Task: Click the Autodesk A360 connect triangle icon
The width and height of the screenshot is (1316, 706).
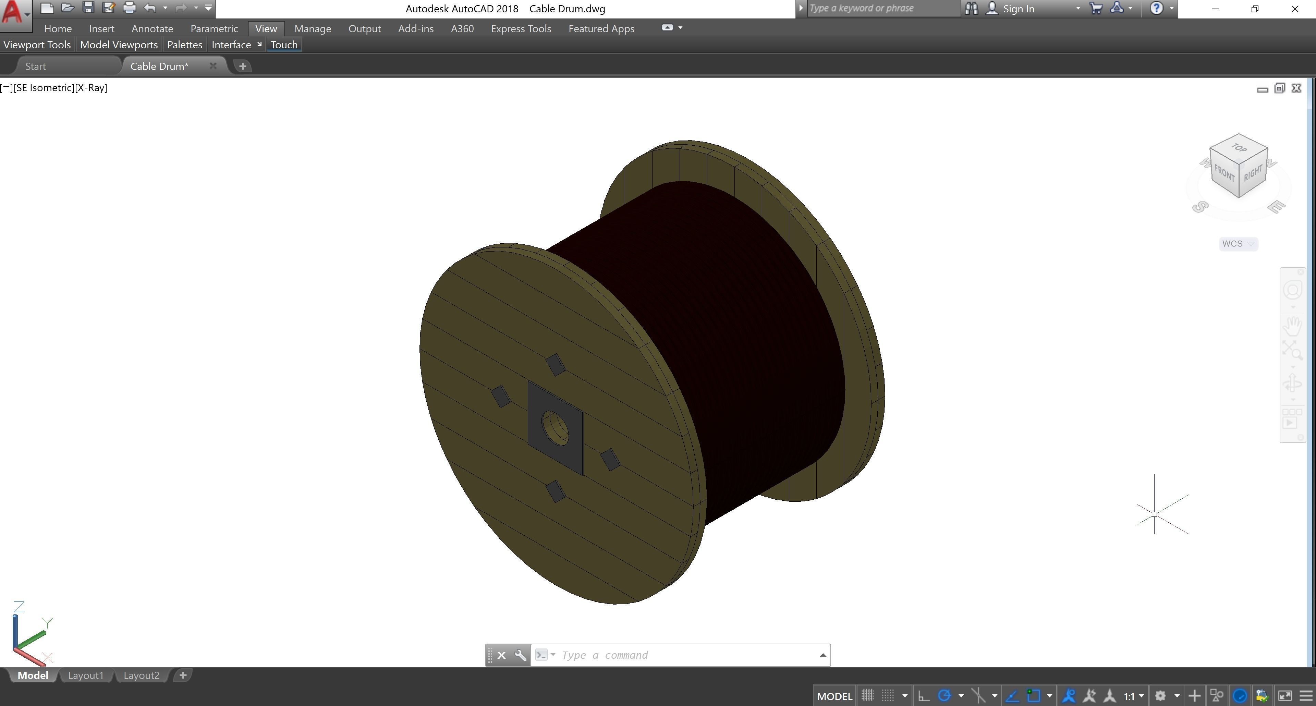Action: pos(1117,8)
